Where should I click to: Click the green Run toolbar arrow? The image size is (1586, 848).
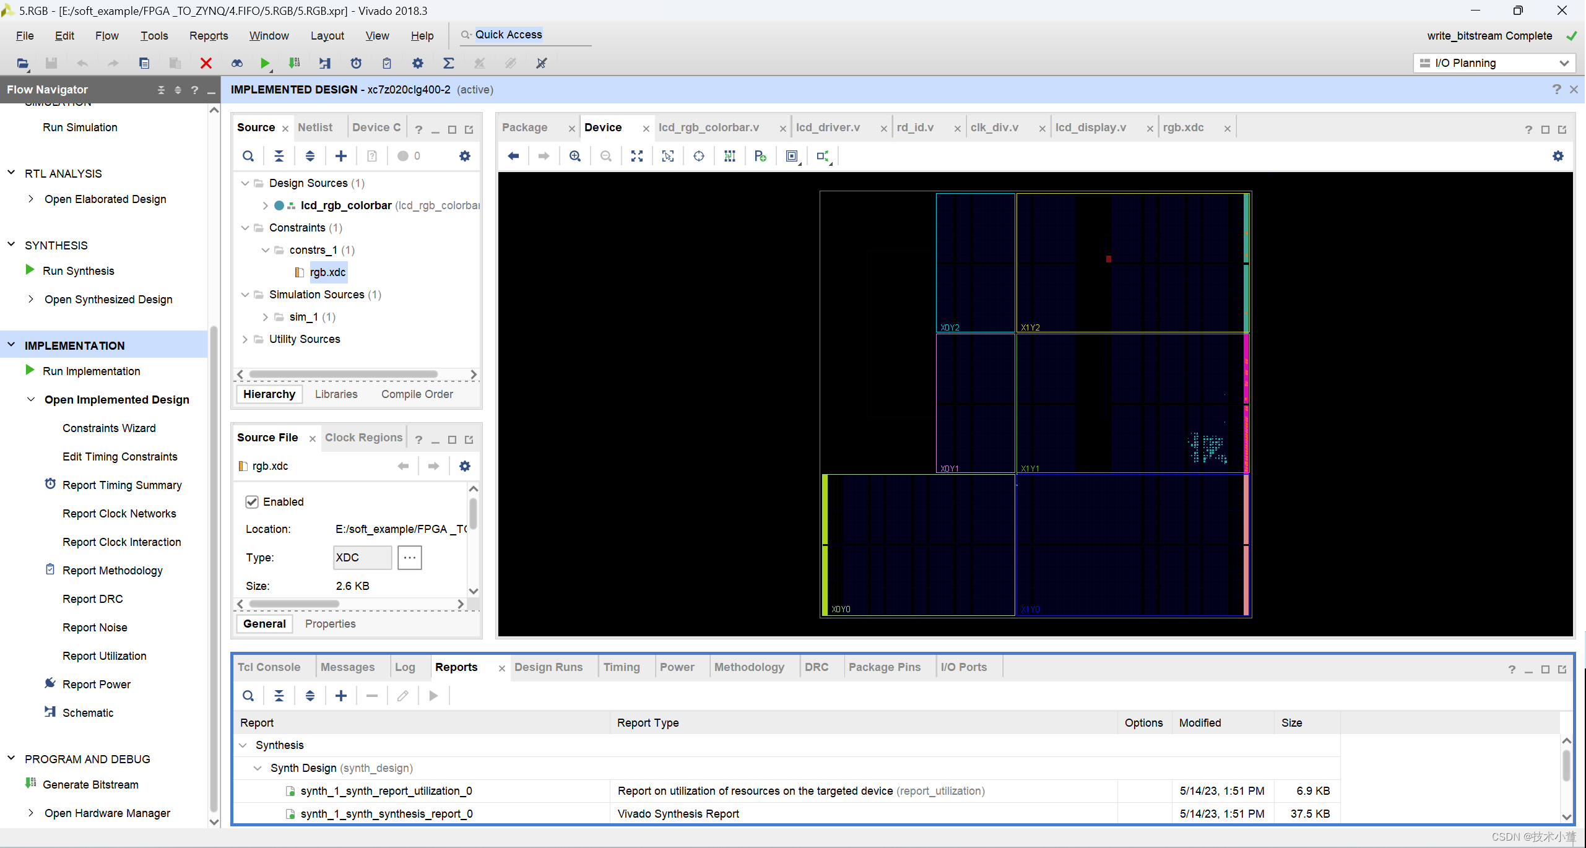point(265,63)
